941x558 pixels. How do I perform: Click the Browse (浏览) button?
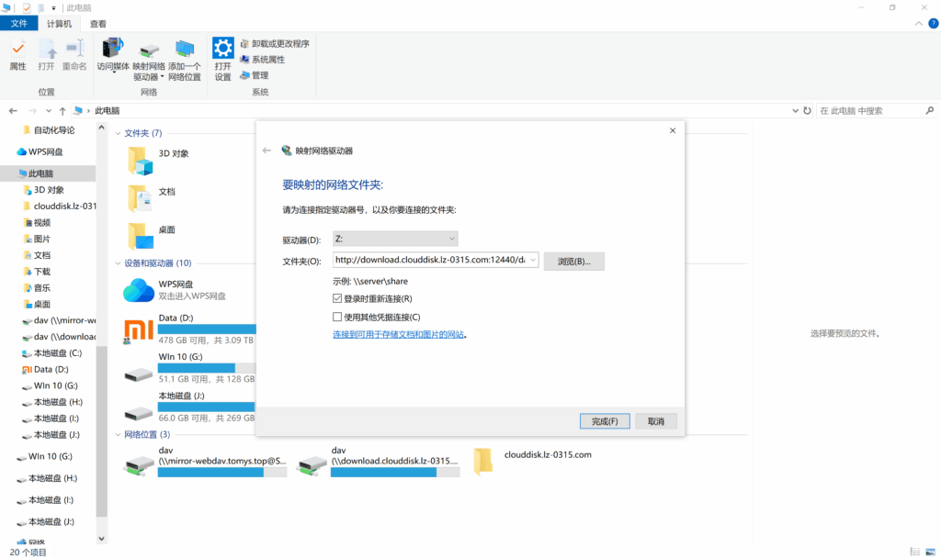coord(573,262)
